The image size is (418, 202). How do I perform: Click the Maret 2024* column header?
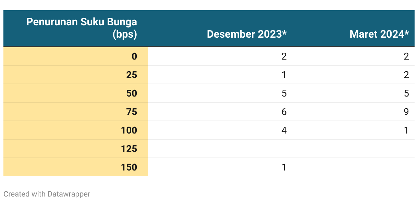(379, 34)
